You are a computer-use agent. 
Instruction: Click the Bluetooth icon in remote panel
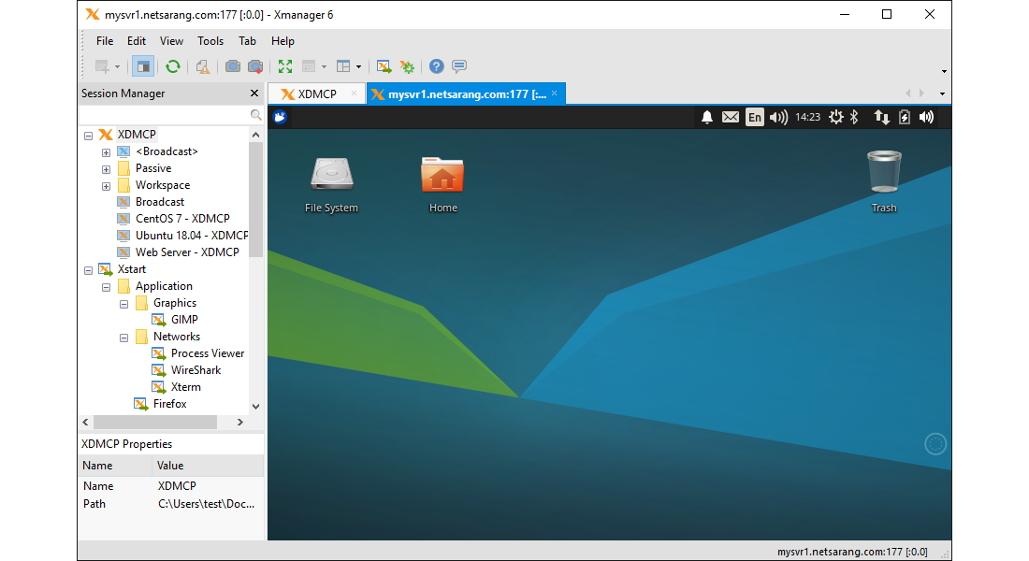pyautogui.click(x=853, y=117)
